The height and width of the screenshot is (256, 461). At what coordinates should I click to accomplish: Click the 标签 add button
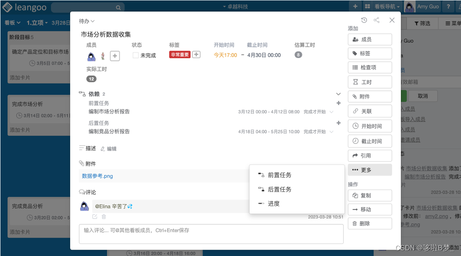[370, 53]
